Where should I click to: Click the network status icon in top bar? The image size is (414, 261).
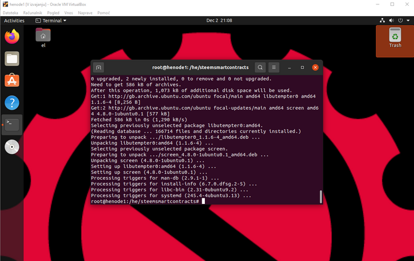point(382,20)
